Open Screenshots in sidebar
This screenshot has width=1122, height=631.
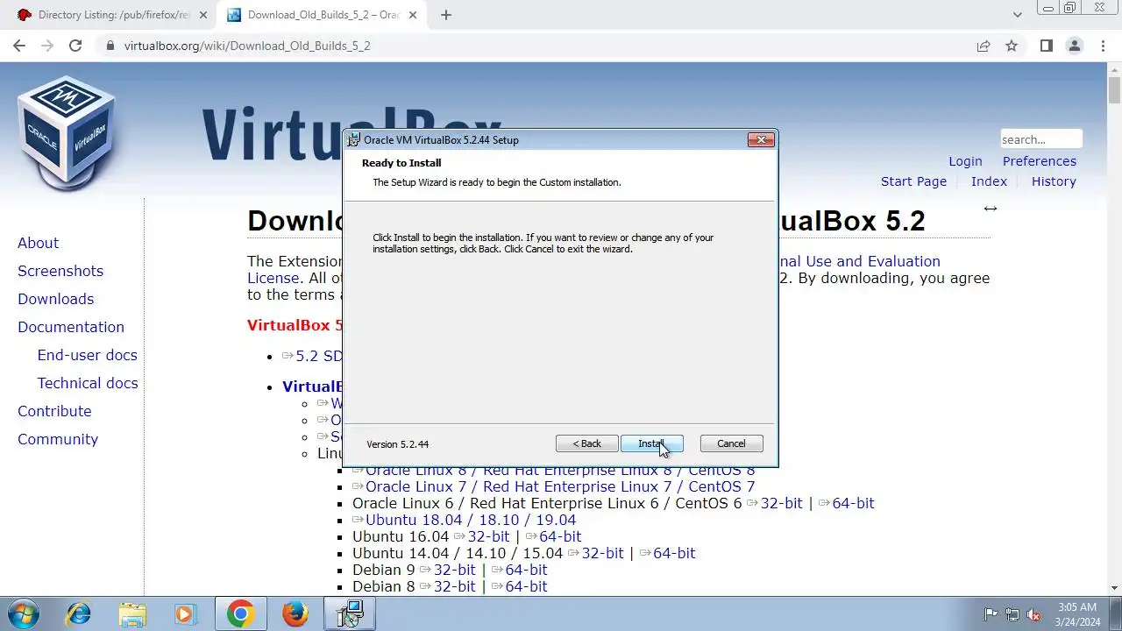pyautogui.click(x=60, y=271)
